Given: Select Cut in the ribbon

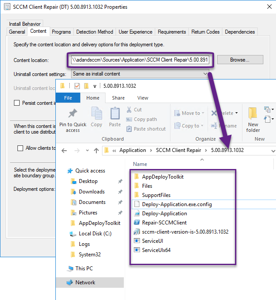Looking at the screenshot, I should tap(134, 110).
